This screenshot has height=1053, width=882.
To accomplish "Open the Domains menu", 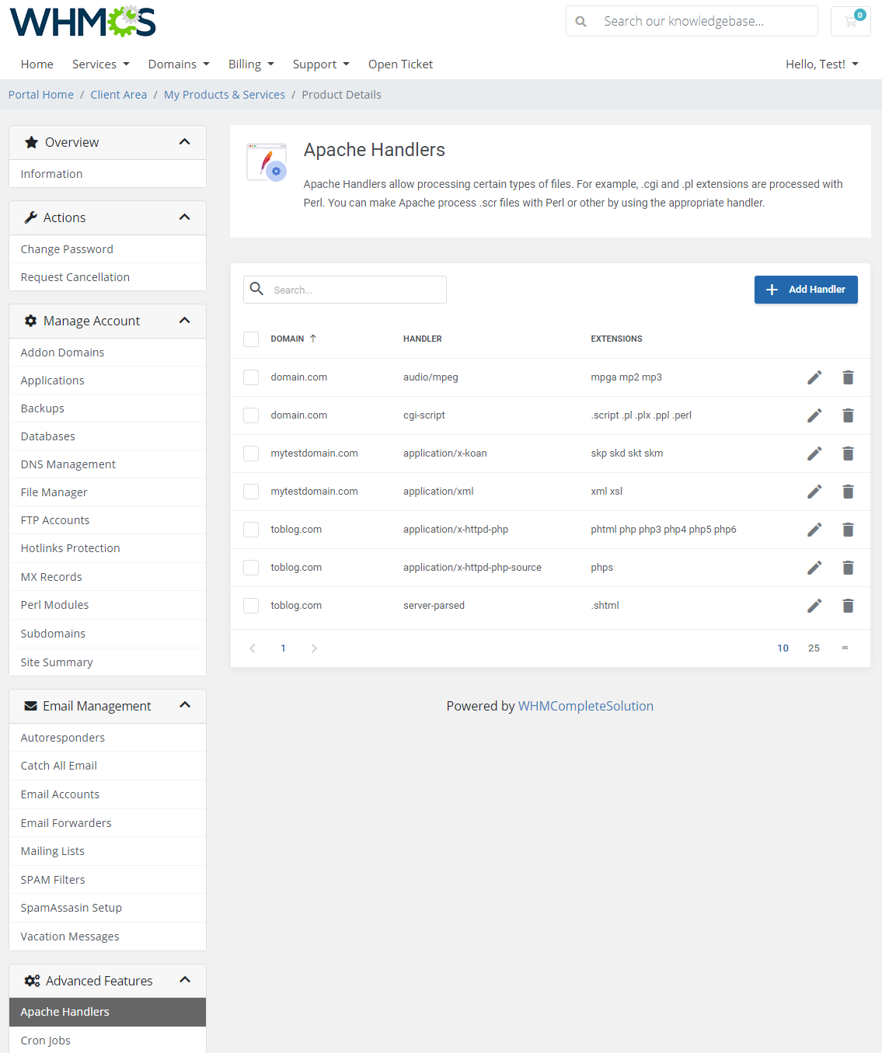I will click(178, 64).
